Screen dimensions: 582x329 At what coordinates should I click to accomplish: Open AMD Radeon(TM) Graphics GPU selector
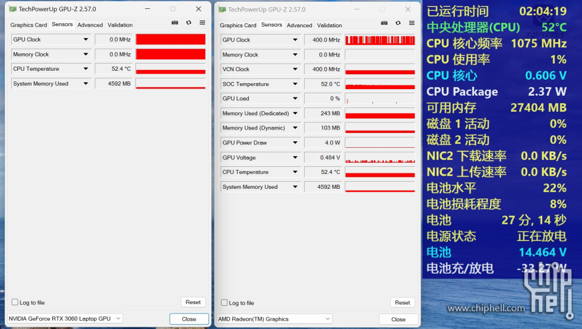pos(274,319)
